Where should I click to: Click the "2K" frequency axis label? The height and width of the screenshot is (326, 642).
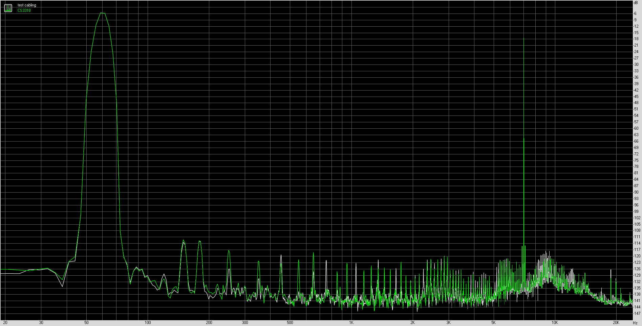click(x=412, y=323)
